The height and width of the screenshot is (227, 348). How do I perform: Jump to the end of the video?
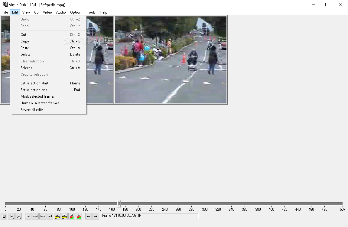pyautogui.click(x=50, y=216)
